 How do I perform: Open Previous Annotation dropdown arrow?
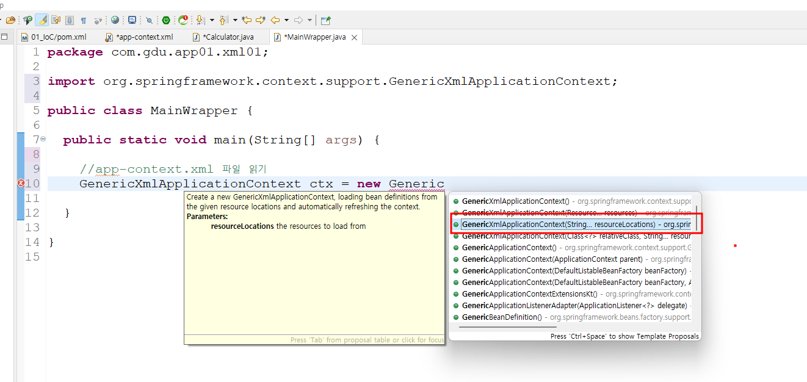pos(235,20)
